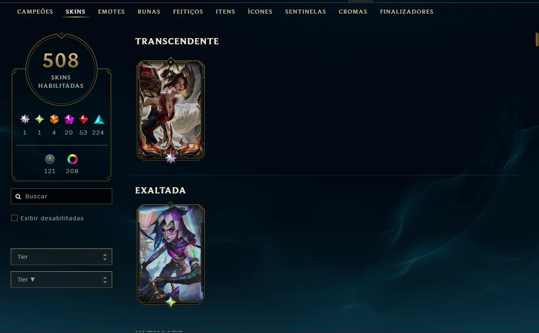
Task: Open the Tier ▼ sorting dropdown
Action: [x=61, y=280]
